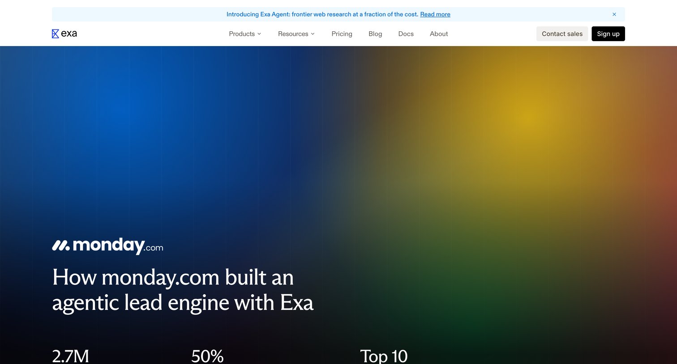Open the Docs link

click(406, 34)
